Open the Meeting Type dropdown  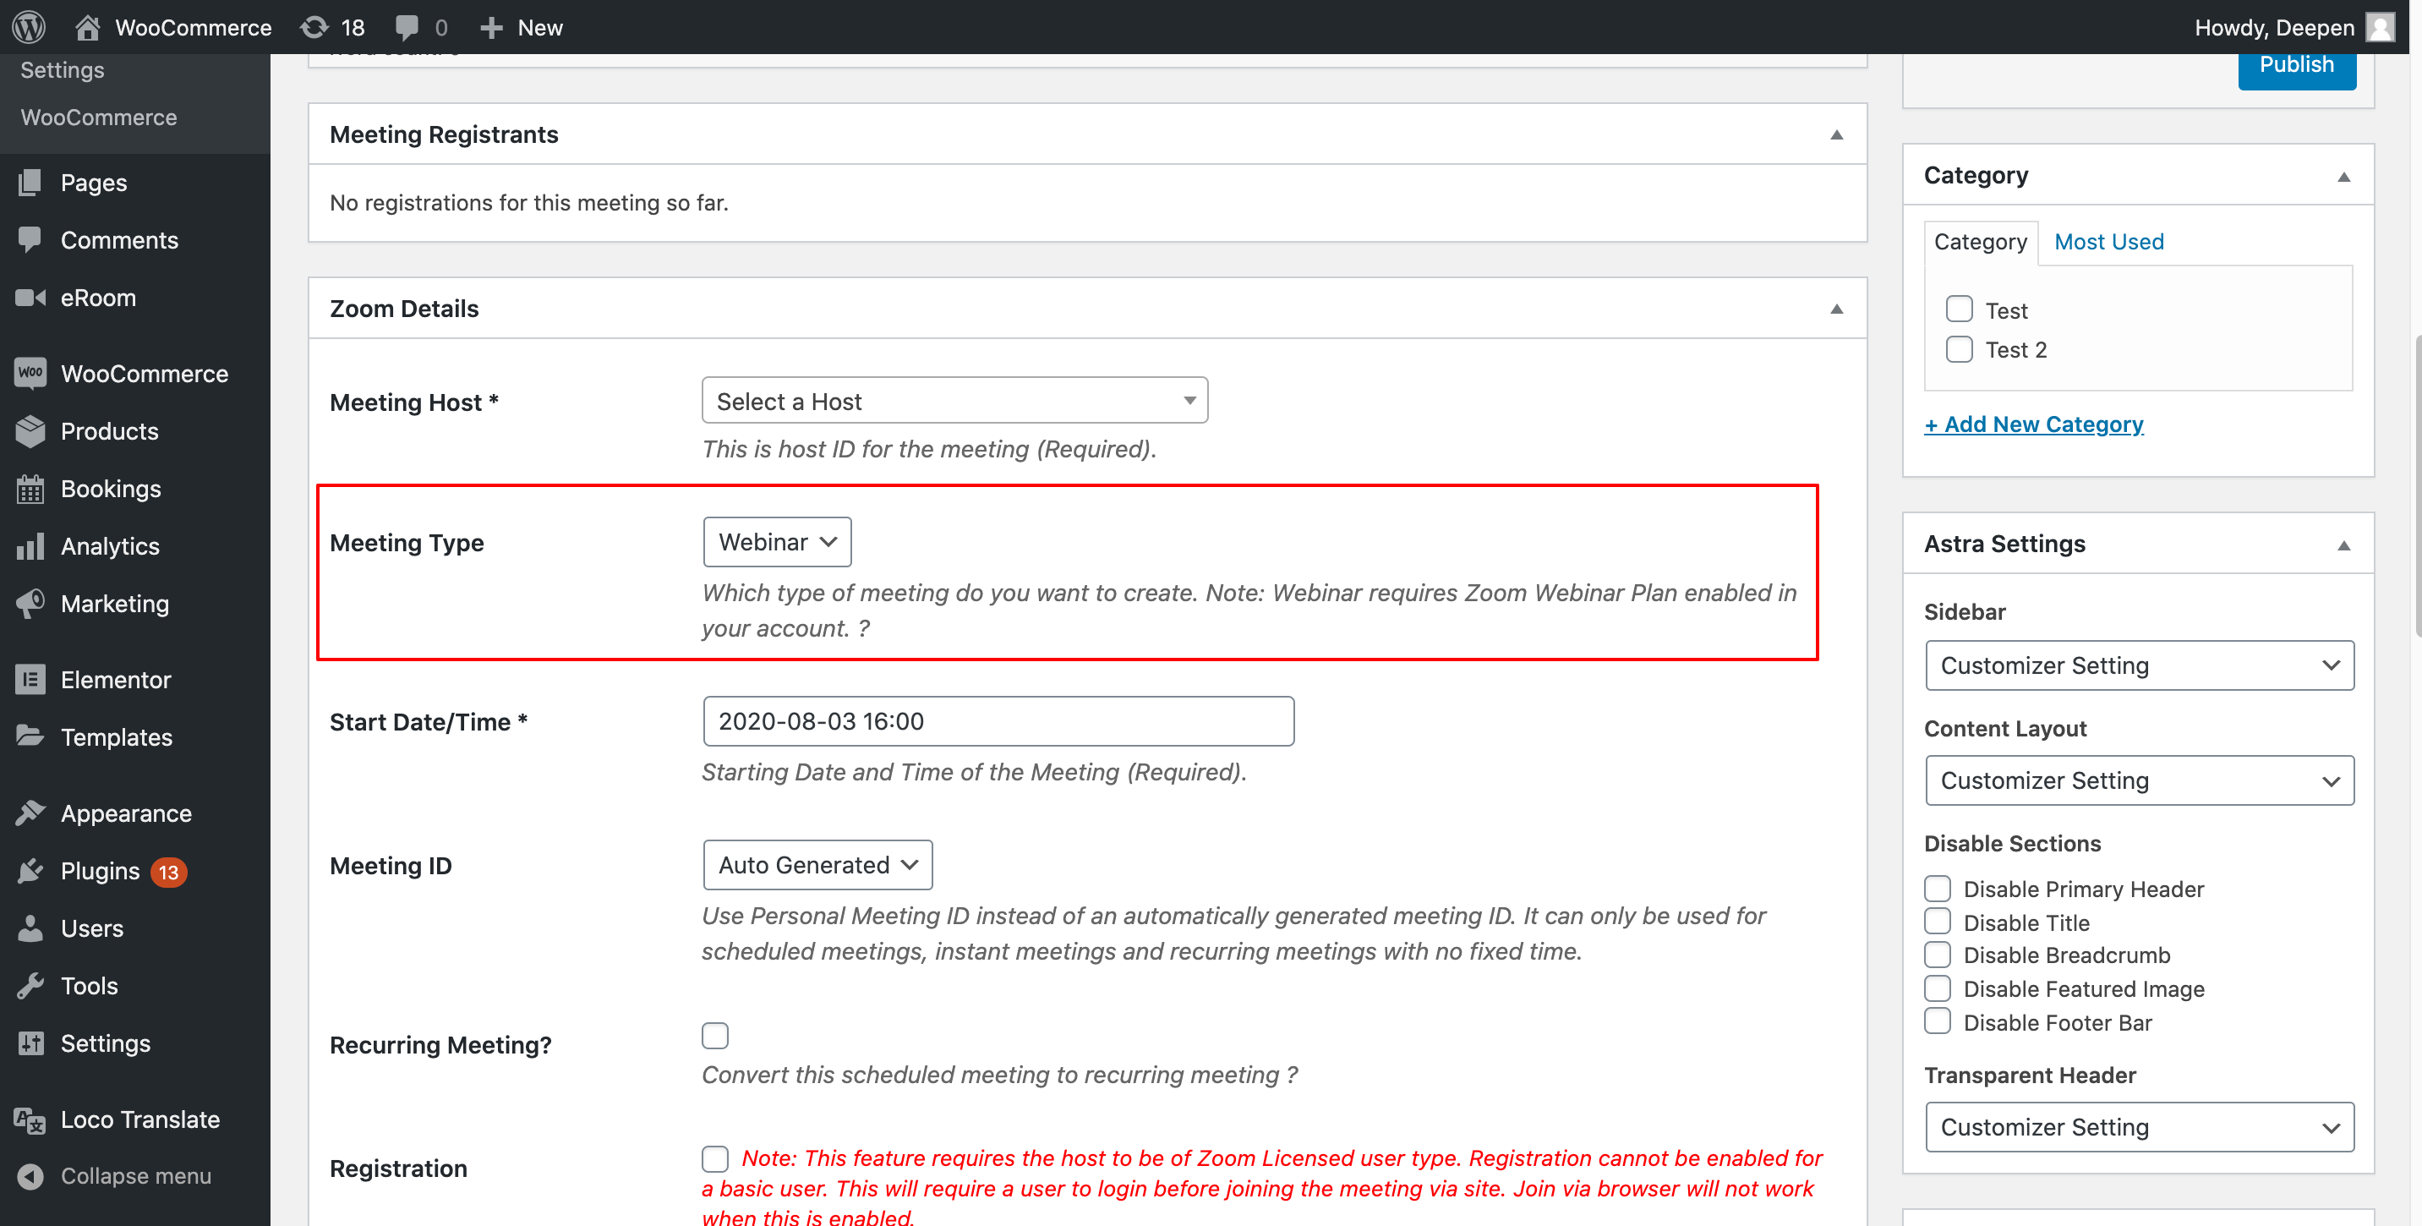777,541
